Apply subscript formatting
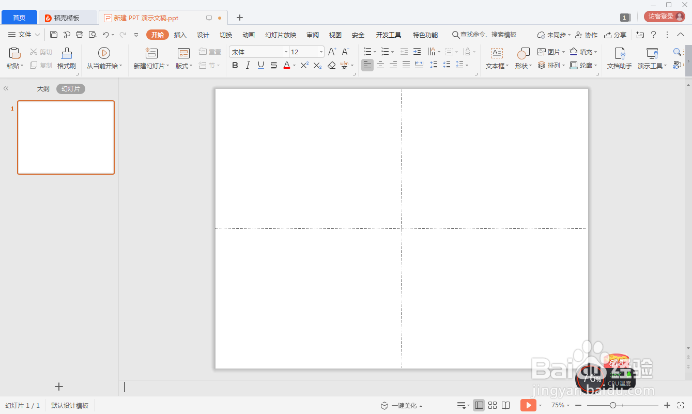Screen dimensions: 692x414 pos(317,65)
